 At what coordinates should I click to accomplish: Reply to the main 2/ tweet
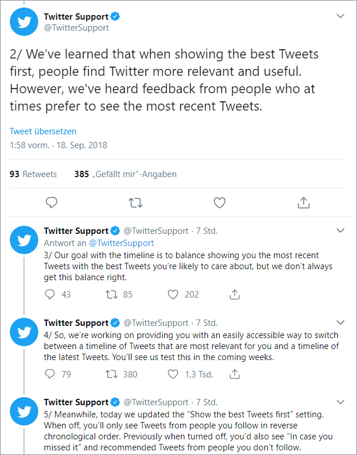[52, 203]
